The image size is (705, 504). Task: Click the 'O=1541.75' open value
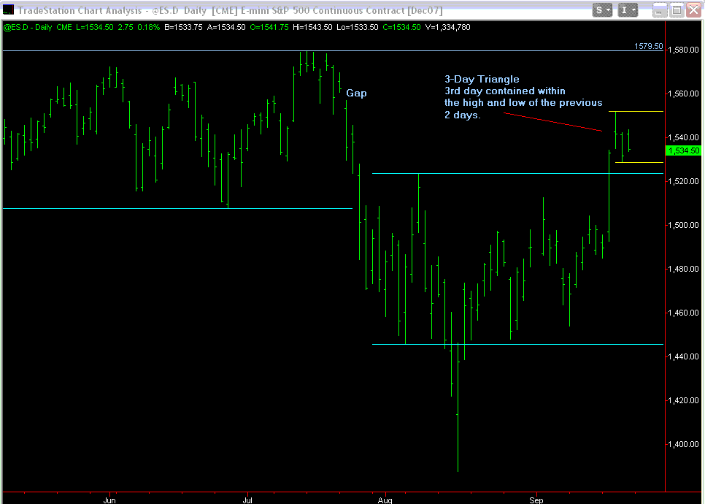coord(269,28)
